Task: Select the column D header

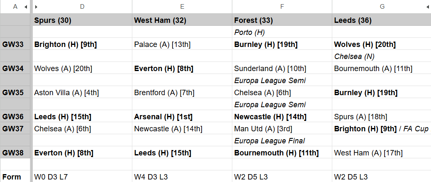Action: click(x=83, y=7)
